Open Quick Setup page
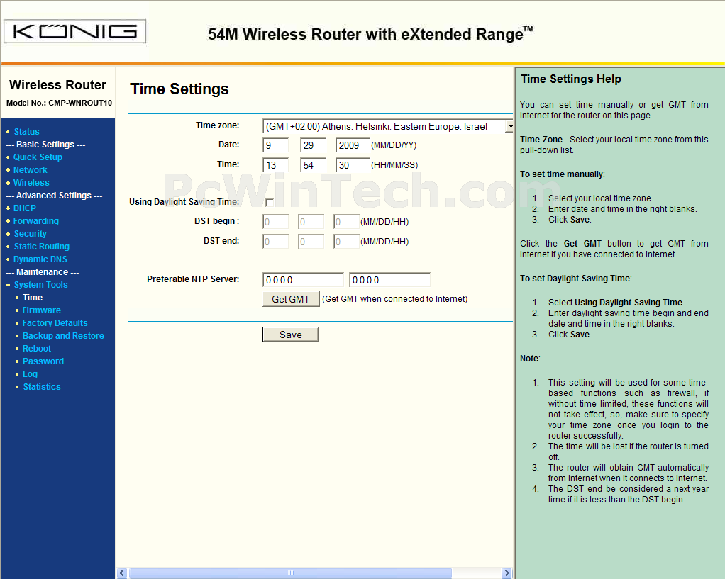725x579 pixels. 38,157
